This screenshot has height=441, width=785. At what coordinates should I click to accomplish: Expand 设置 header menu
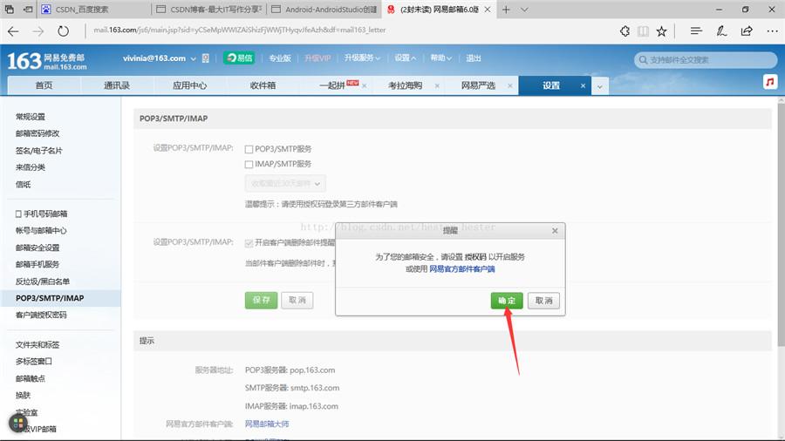pos(405,58)
